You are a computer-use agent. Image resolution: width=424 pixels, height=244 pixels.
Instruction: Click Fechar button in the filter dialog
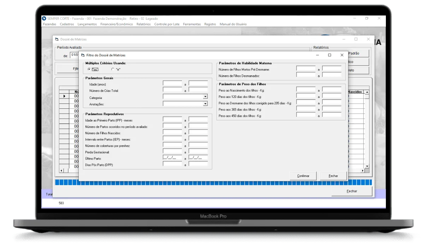[333, 176]
